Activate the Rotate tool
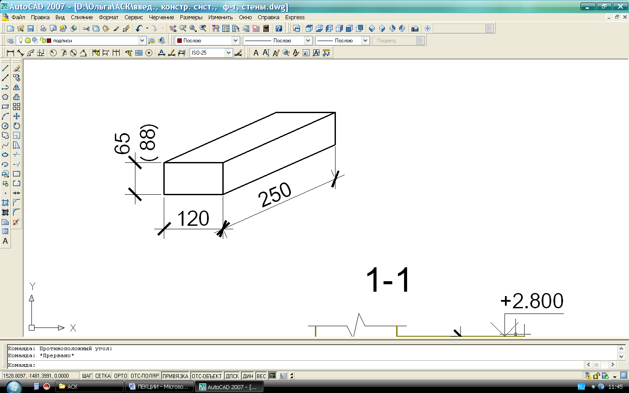 click(x=17, y=126)
